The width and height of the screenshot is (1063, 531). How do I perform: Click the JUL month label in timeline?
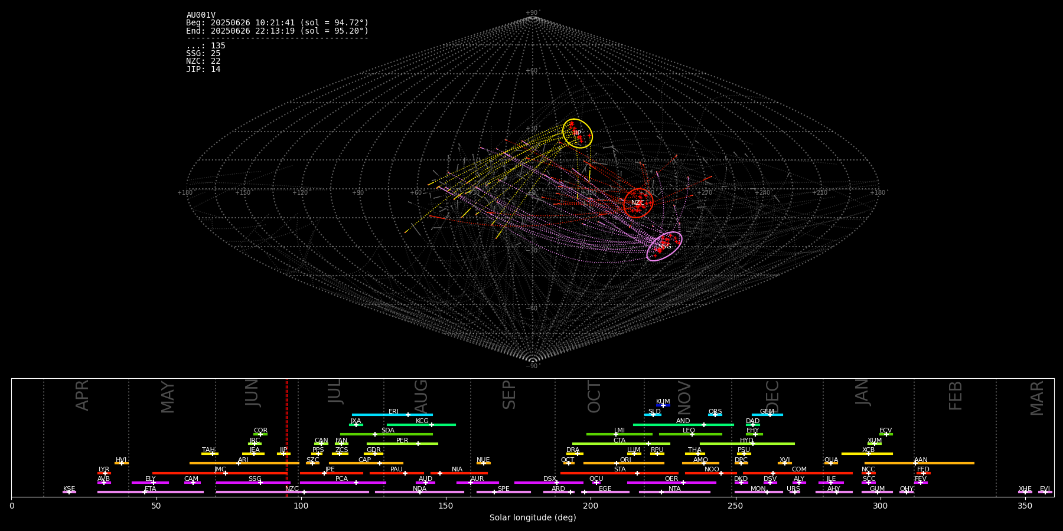334,391
